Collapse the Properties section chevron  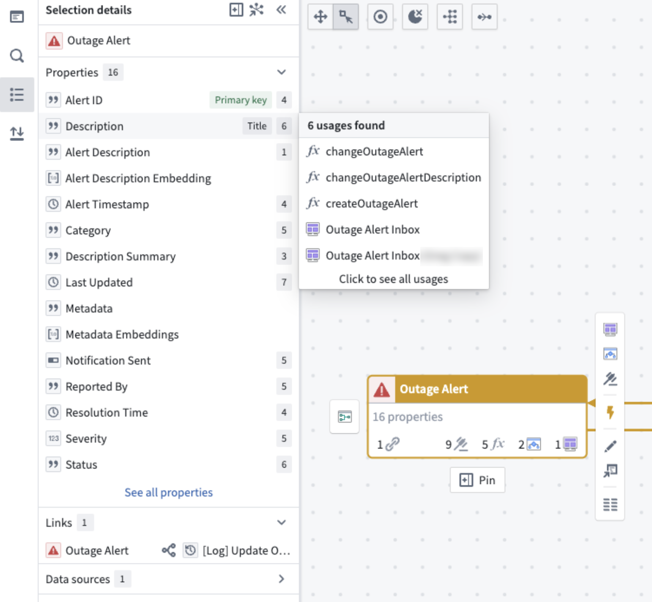(282, 72)
